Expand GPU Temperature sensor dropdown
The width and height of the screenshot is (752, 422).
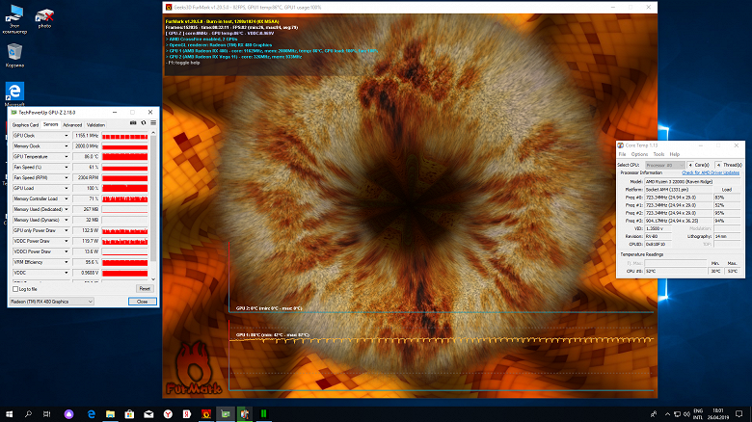click(x=67, y=157)
